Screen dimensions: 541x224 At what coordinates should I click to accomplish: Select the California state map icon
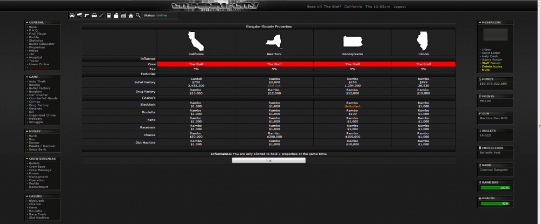pos(196,42)
